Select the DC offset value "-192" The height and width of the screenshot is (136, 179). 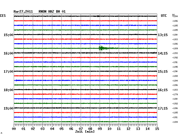(x=175, y=58)
